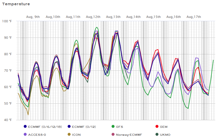The width and height of the screenshot is (217, 139).
Task: Click the green GFS legend dot
Action: point(114,127)
